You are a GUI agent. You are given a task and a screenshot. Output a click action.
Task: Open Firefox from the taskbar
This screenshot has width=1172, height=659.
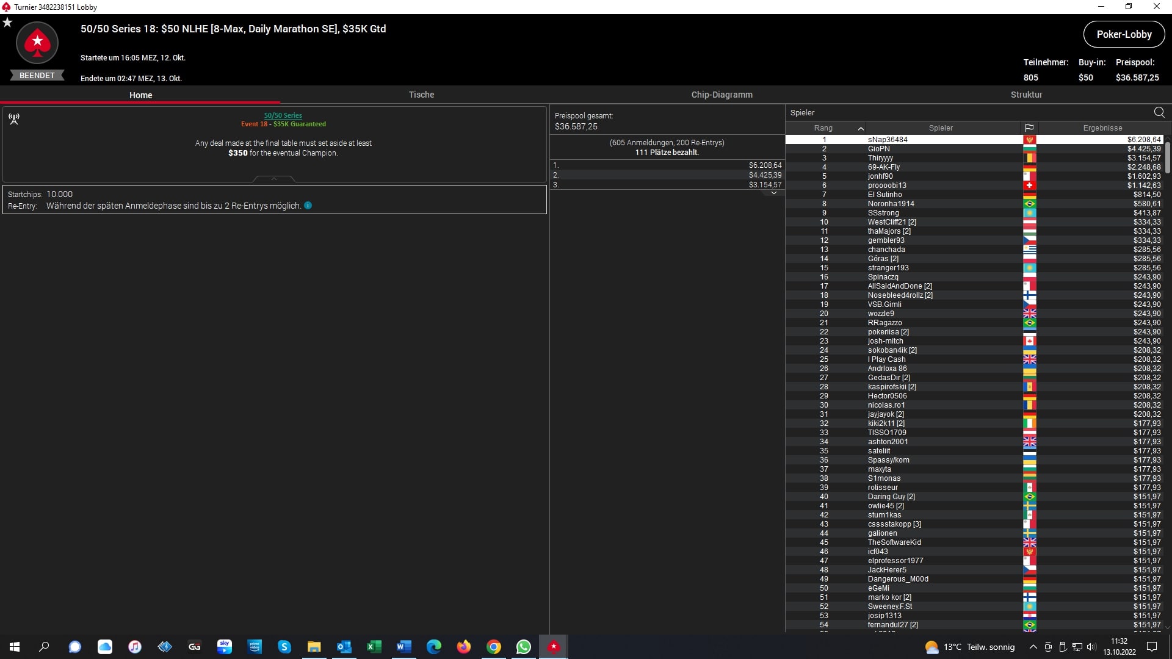pyautogui.click(x=464, y=647)
